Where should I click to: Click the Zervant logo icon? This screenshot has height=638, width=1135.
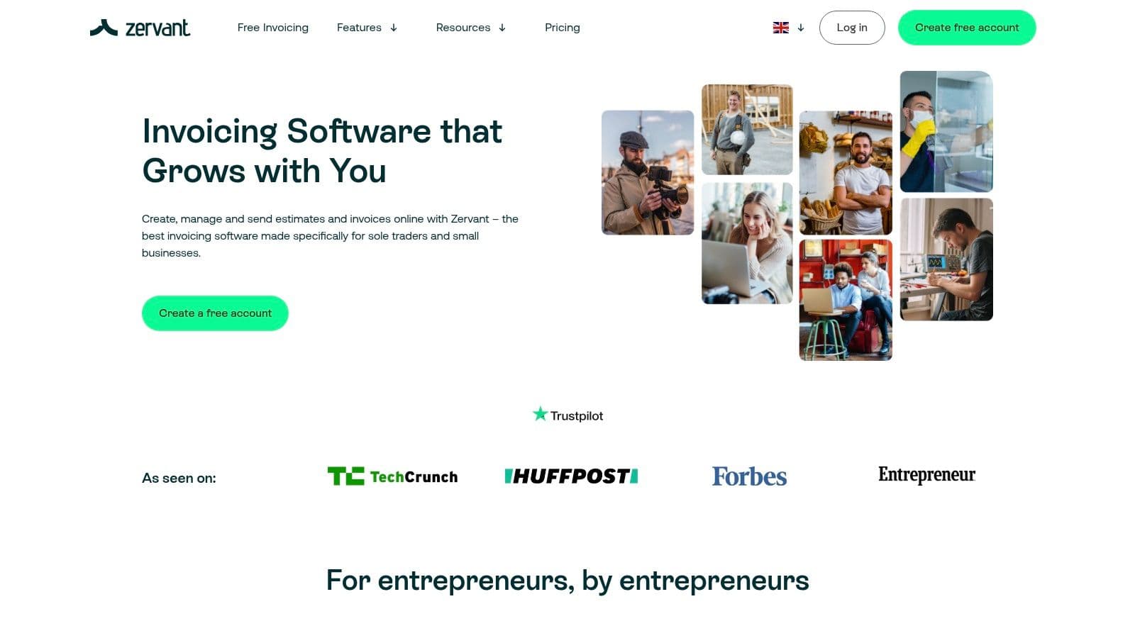[104, 28]
